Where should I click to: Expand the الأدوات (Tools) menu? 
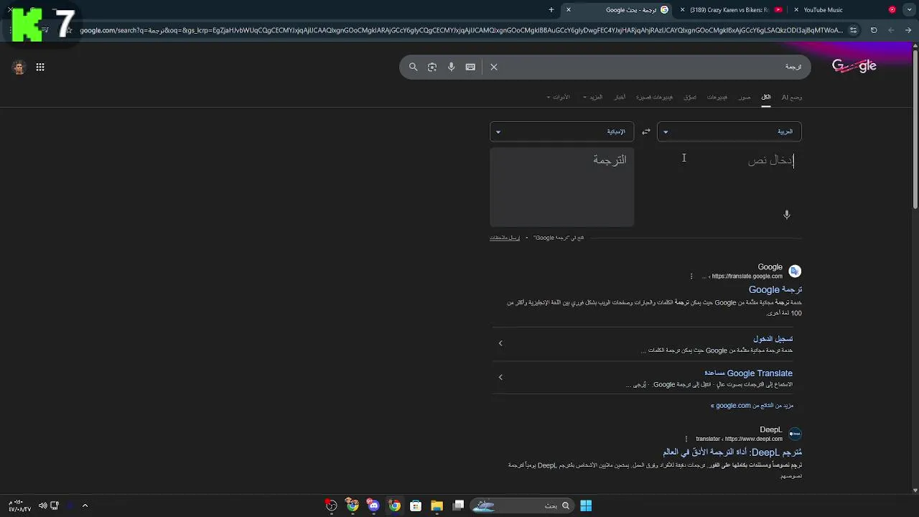pyautogui.click(x=558, y=97)
